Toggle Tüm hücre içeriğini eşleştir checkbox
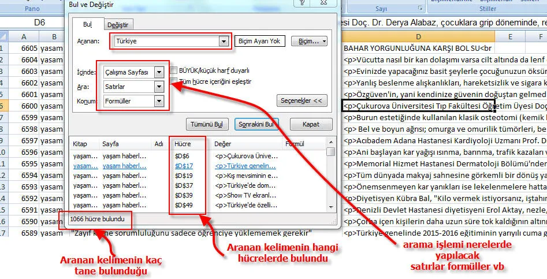Image resolution: width=547 pixels, height=279 pixels. pos(174,81)
